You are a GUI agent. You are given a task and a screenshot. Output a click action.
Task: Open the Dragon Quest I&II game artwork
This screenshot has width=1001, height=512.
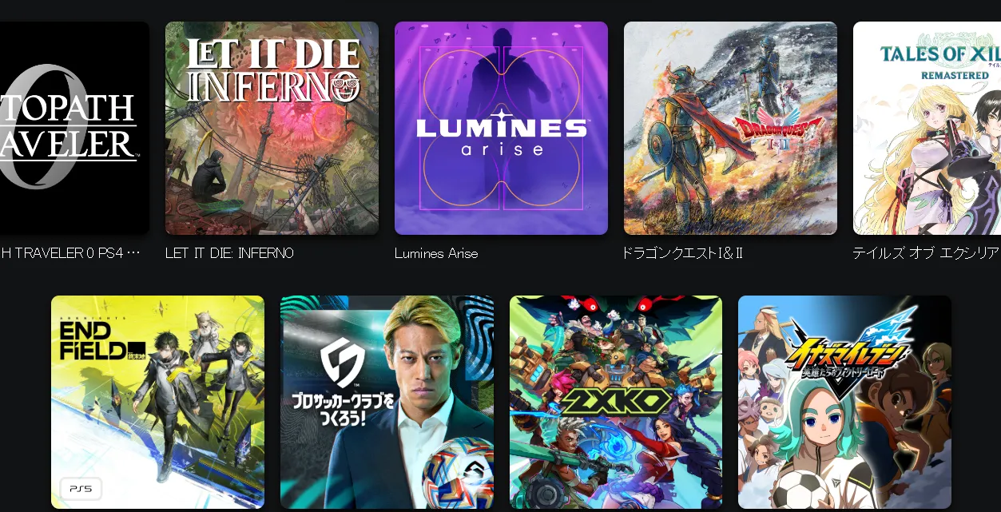730,128
